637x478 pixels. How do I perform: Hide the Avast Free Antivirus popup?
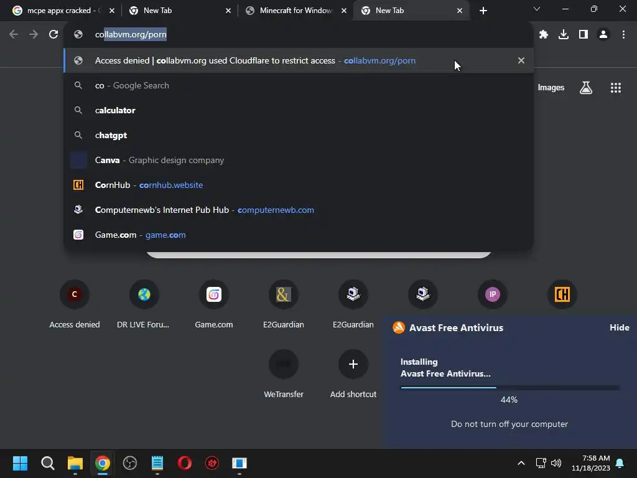click(x=619, y=327)
